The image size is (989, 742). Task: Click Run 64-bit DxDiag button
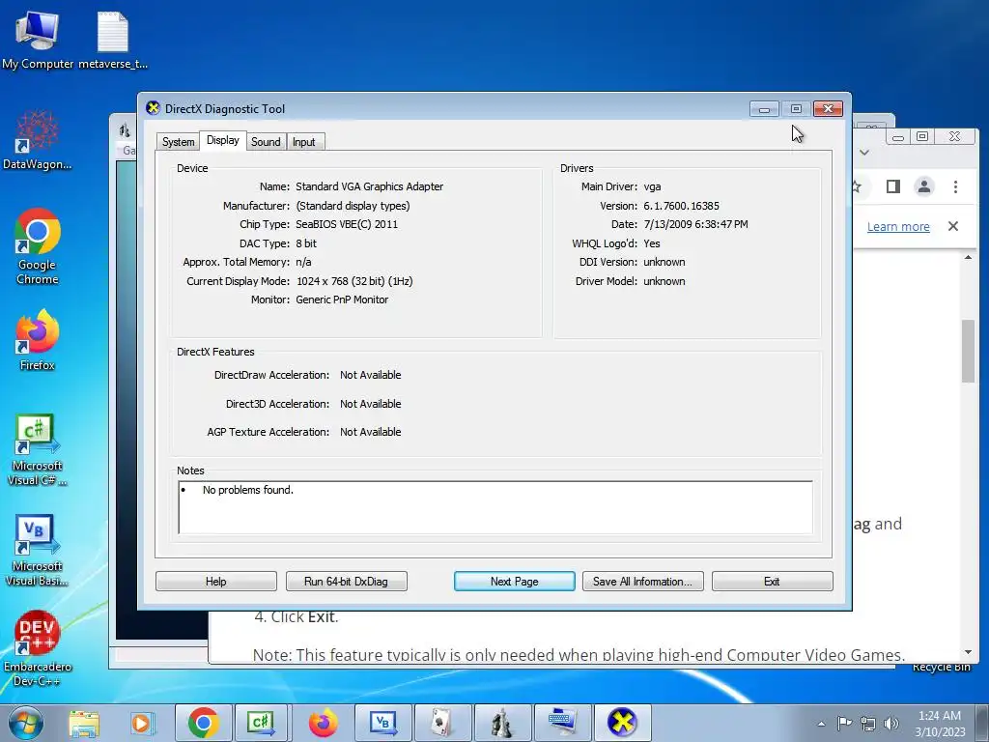347,581
